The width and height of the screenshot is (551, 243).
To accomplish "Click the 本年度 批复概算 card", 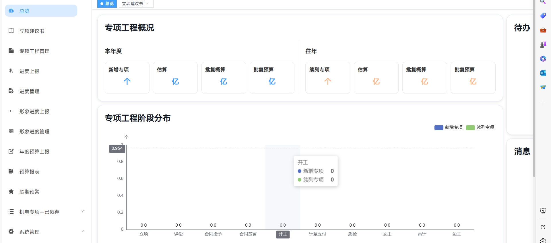I will pyautogui.click(x=224, y=78).
